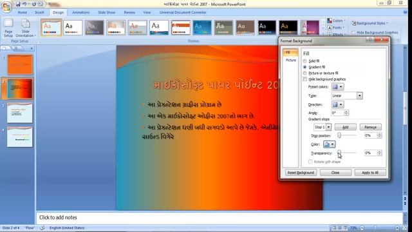Screen dimensions: 412x232
Task: Switch to Slide Sorter view in status bar
Action: click(340, 227)
